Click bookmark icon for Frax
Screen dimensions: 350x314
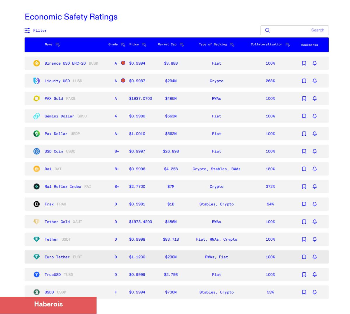click(304, 204)
